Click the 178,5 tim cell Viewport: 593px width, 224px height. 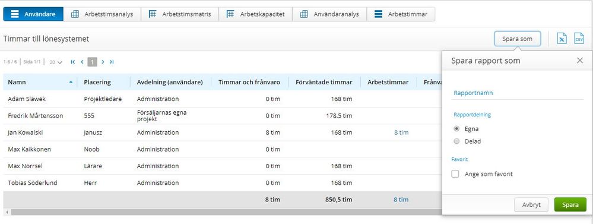pyautogui.click(x=339, y=116)
